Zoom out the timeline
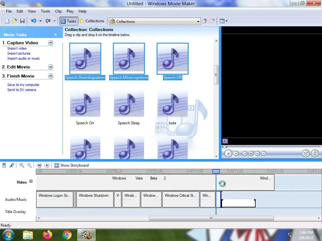322x241 pixels. coord(29,165)
